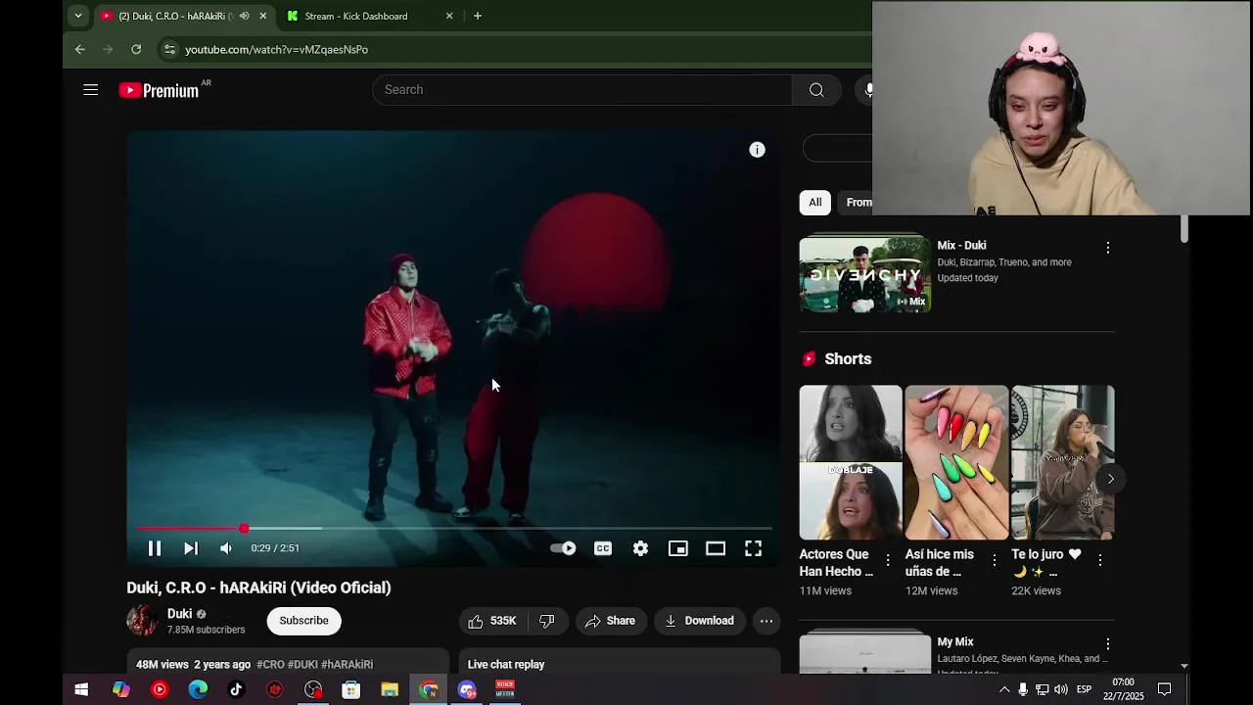Show next Shorts with arrow button
Screen dimensions: 1253x705
[x=1110, y=479]
